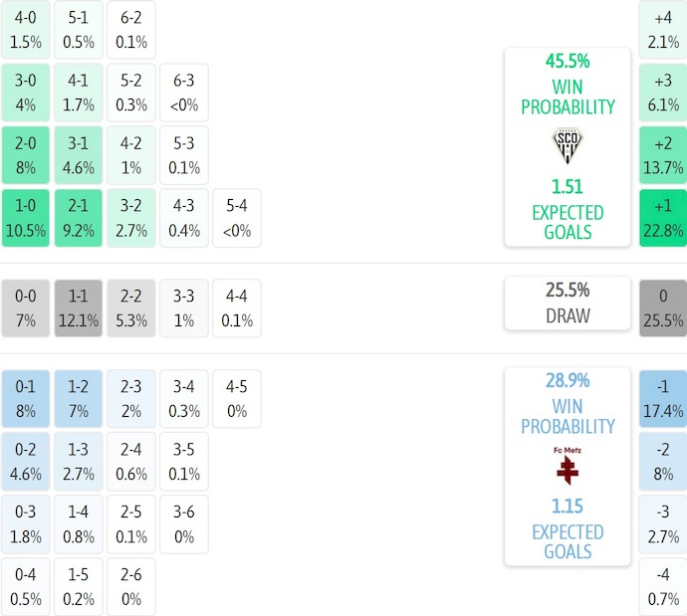Open the 25.5% Draw summary card
Viewport: 687px width, 616px height.
(568, 304)
